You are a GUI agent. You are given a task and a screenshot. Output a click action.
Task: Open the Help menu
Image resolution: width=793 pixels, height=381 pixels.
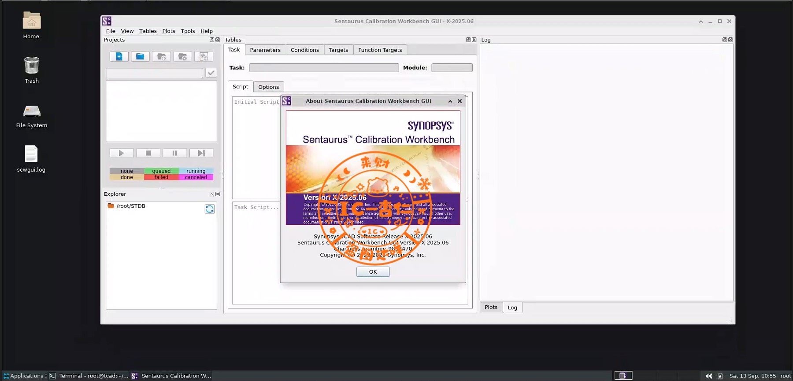[207, 31]
